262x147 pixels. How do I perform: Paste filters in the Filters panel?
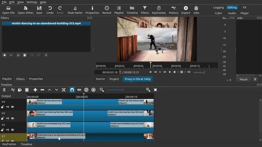tap(25, 55)
